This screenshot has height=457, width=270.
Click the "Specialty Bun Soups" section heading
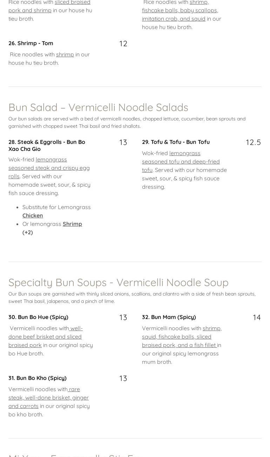(118, 282)
